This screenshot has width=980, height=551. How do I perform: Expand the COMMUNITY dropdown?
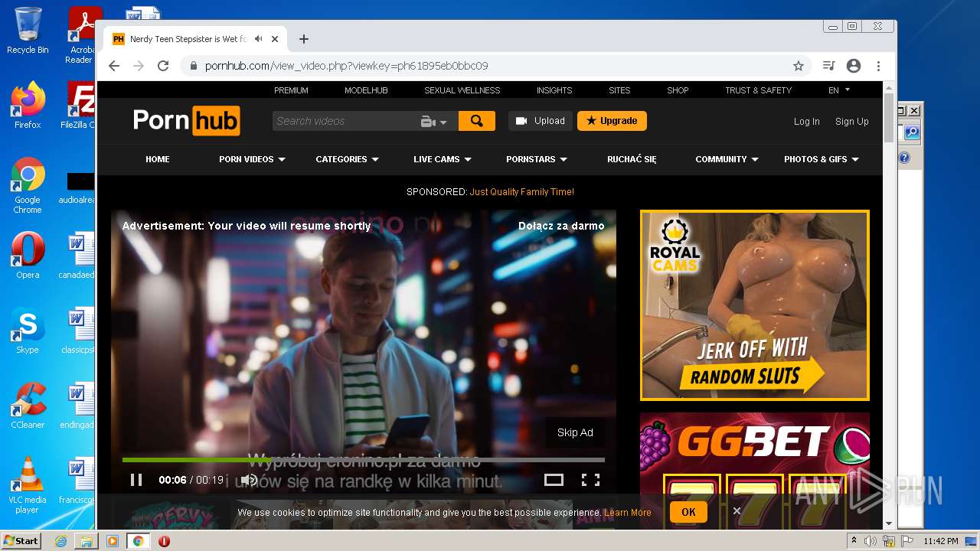click(x=727, y=159)
